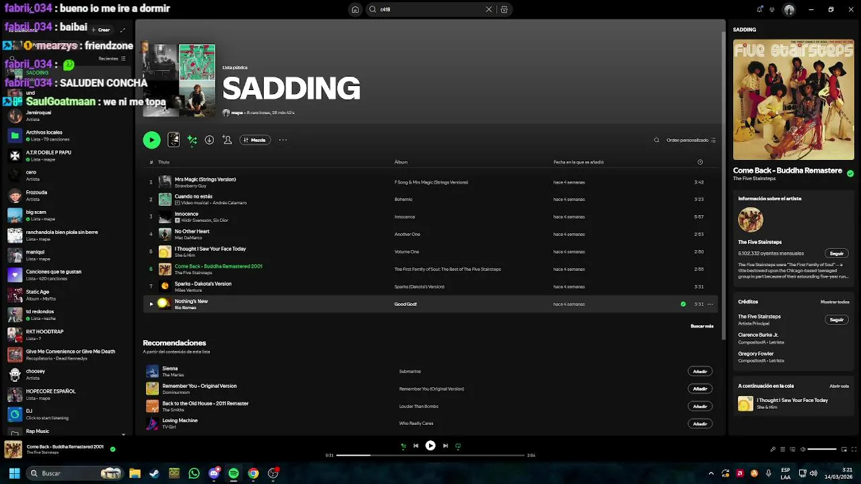Enter fullscreen player mode
The width and height of the screenshot is (861, 484).
854,449
